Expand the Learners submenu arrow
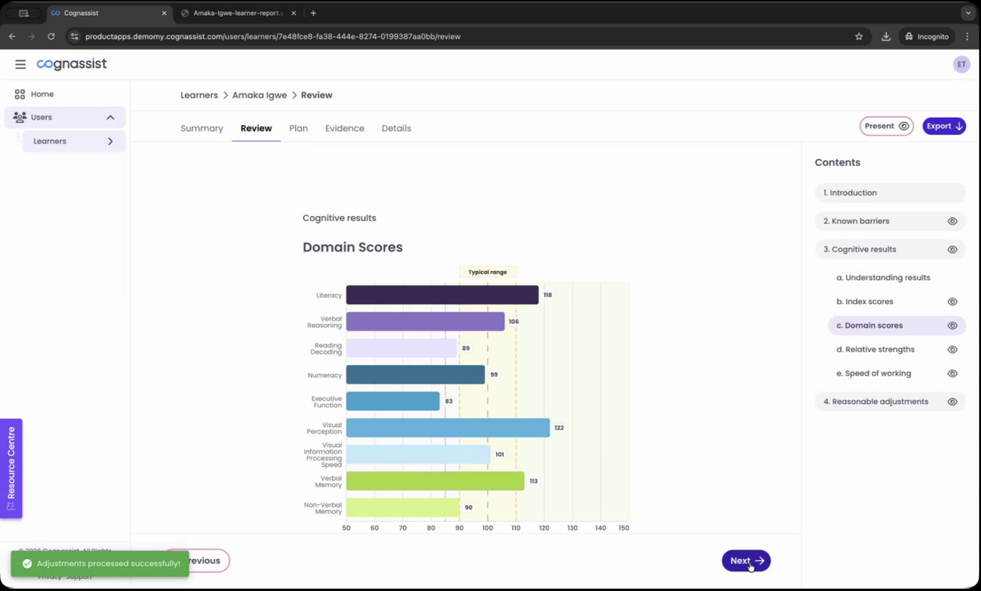This screenshot has height=591, width=981. pos(110,141)
